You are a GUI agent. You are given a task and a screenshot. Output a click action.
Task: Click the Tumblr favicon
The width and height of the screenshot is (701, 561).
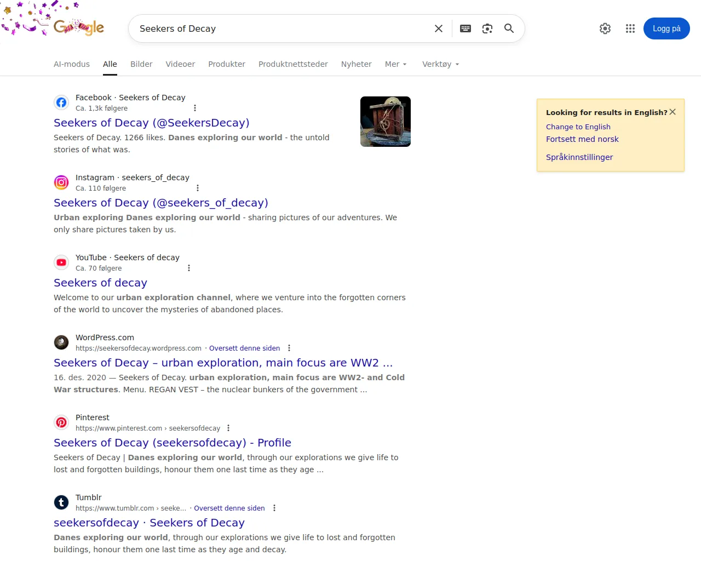click(61, 502)
